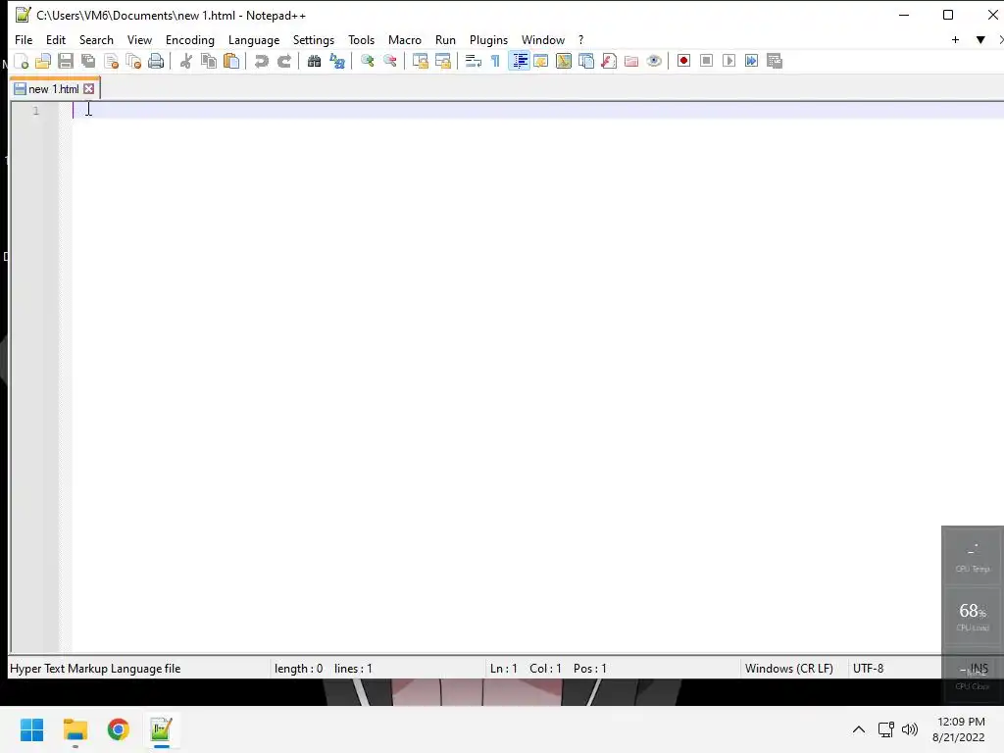The width and height of the screenshot is (1004, 753).
Task: Click 'Ln : 1' in status bar
Action: click(503, 669)
